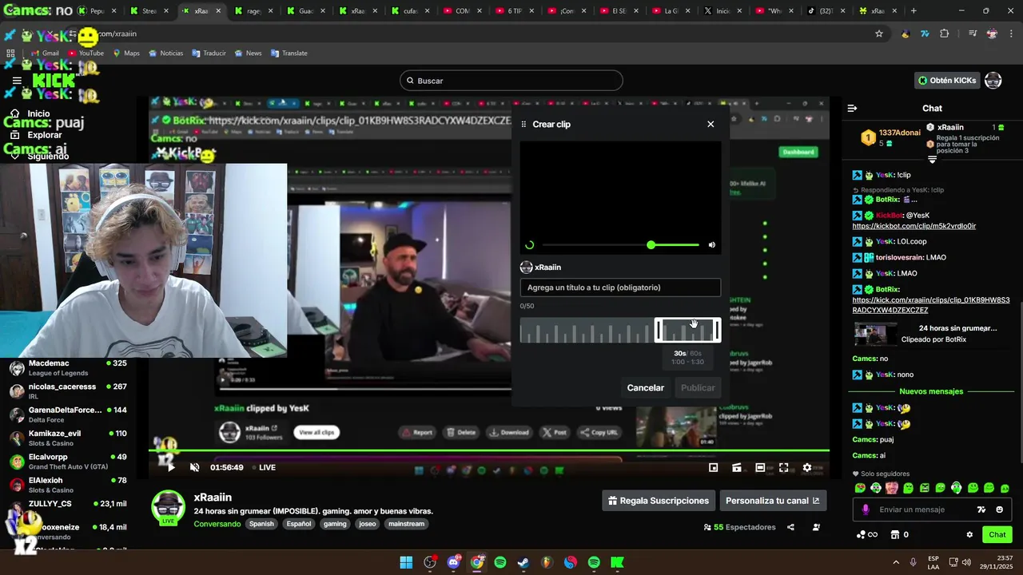Open nicolas_caceresss channel in the sidebar
The height and width of the screenshot is (575, 1023).
coord(68,391)
